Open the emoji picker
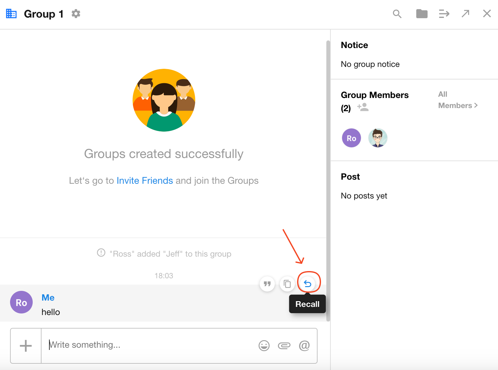The width and height of the screenshot is (498, 370). [x=264, y=346]
